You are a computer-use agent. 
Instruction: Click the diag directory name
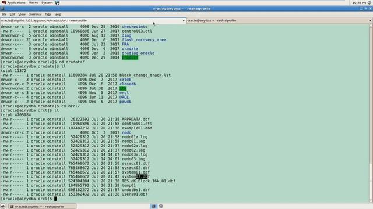click(x=126, y=35)
